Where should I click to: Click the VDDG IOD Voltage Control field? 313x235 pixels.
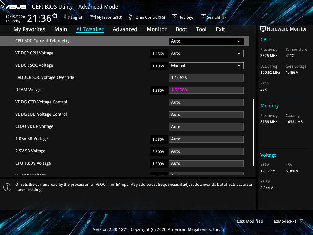[206, 115]
